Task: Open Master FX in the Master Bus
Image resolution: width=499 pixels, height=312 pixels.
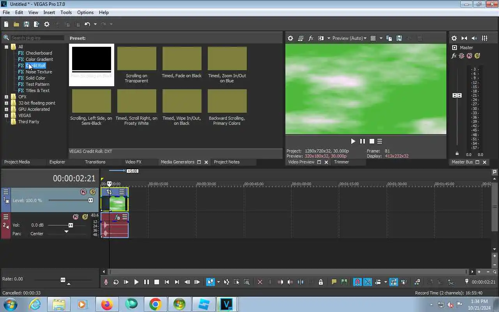Action: click(454, 56)
